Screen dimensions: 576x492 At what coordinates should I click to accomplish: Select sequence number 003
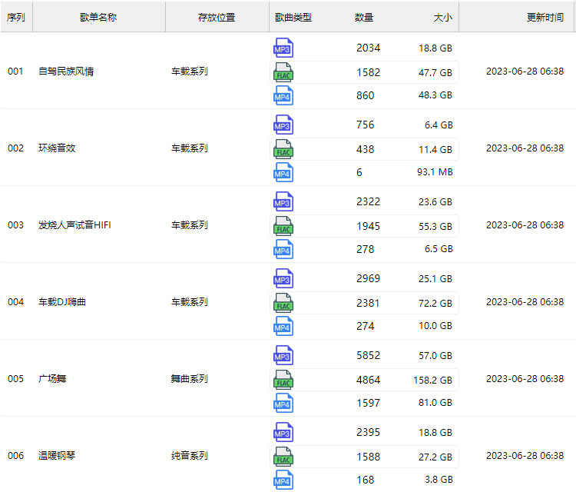(x=15, y=225)
